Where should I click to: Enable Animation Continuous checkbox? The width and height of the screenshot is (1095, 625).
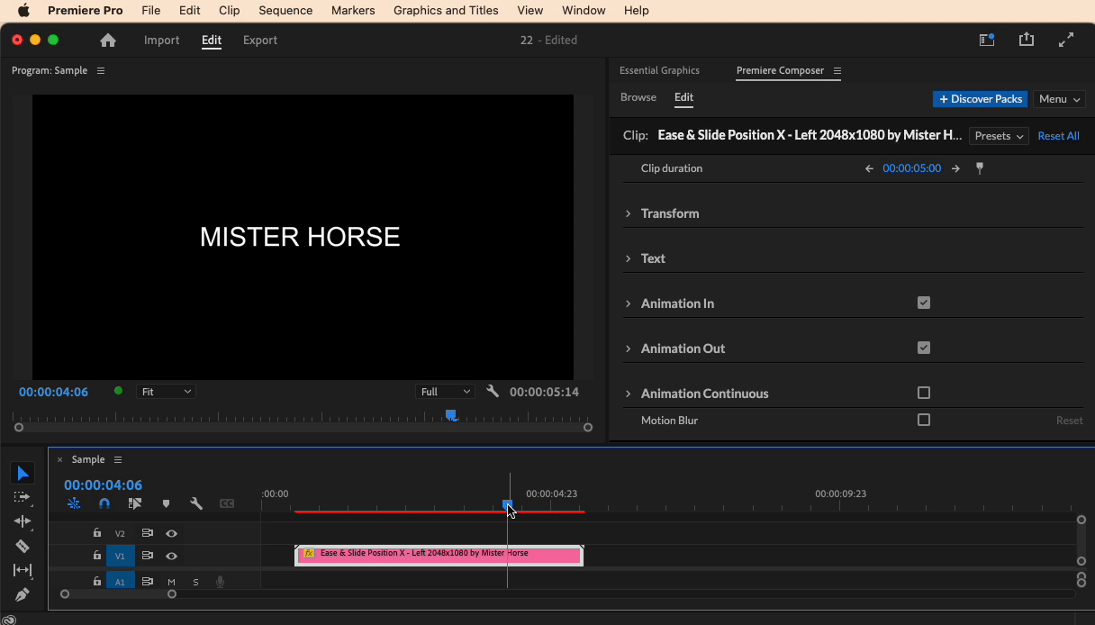[924, 393]
